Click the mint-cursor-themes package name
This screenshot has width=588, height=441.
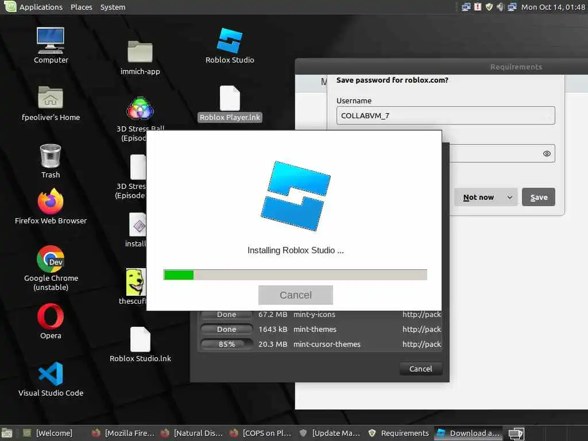(x=327, y=345)
